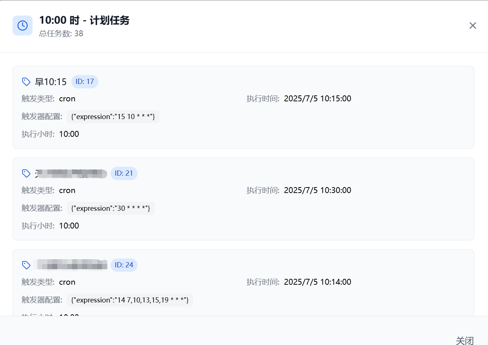The width and height of the screenshot is (488, 345).
Task: Click the execution time 2025/7/5 10:30:00
Action: [x=318, y=190]
